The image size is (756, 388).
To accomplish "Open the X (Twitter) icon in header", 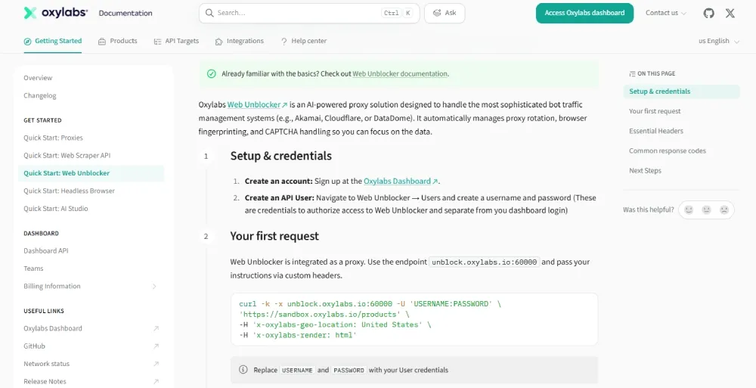I will coord(730,13).
